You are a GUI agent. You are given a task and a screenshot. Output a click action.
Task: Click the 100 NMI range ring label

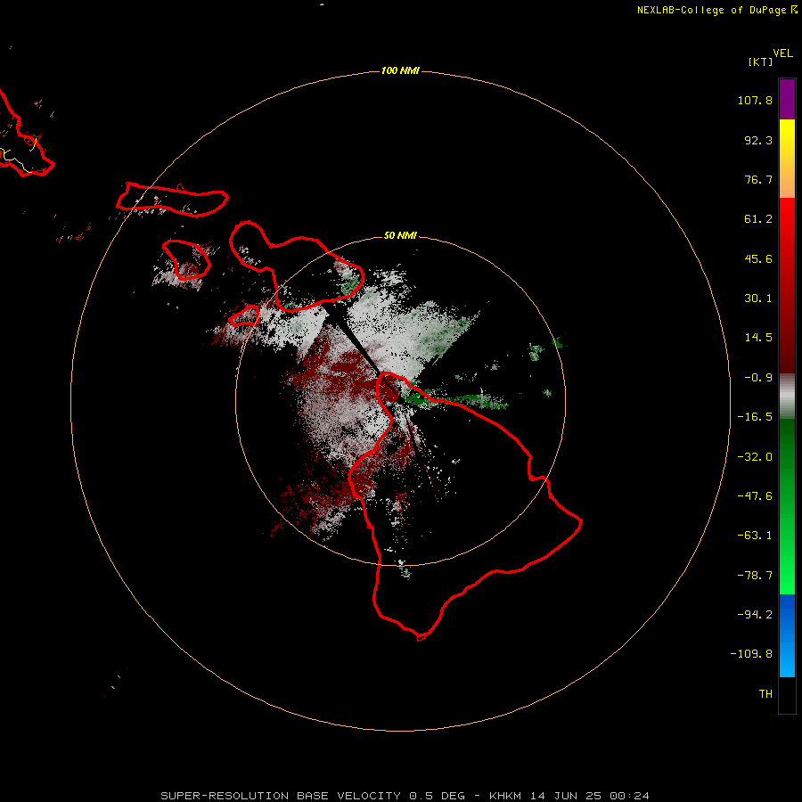pyautogui.click(x=400, y=70)
